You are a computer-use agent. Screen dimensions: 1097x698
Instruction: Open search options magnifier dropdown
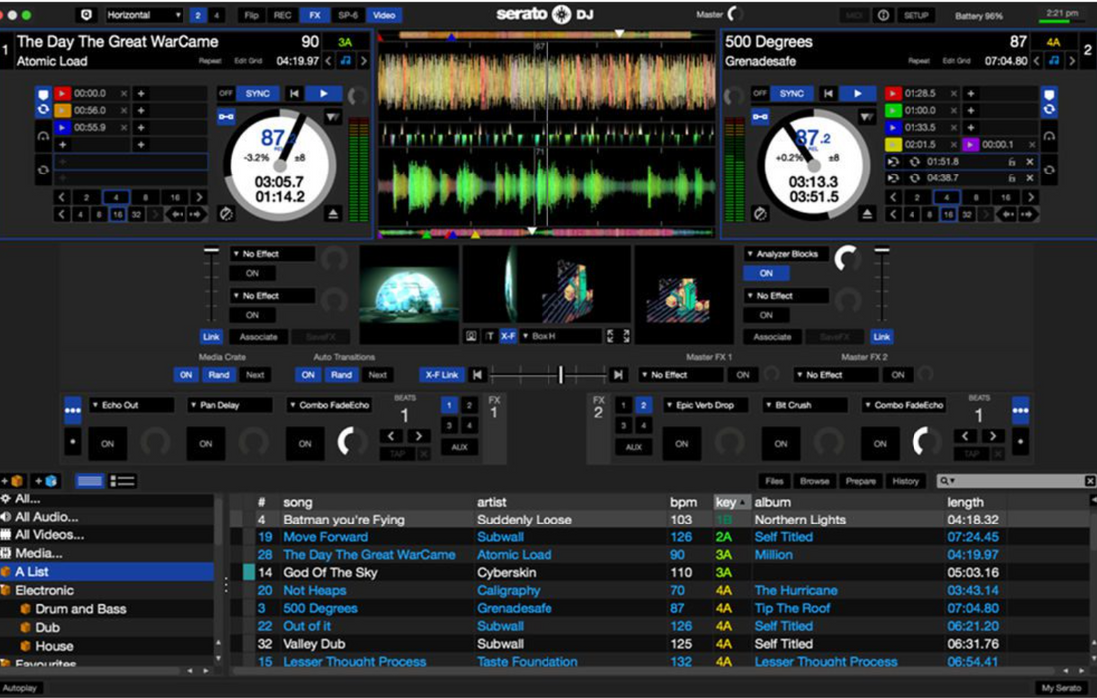[948, 481]
